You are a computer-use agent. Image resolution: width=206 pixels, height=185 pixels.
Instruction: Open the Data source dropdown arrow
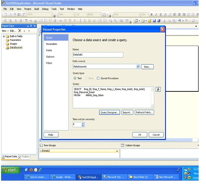click(x=138, y=67)
